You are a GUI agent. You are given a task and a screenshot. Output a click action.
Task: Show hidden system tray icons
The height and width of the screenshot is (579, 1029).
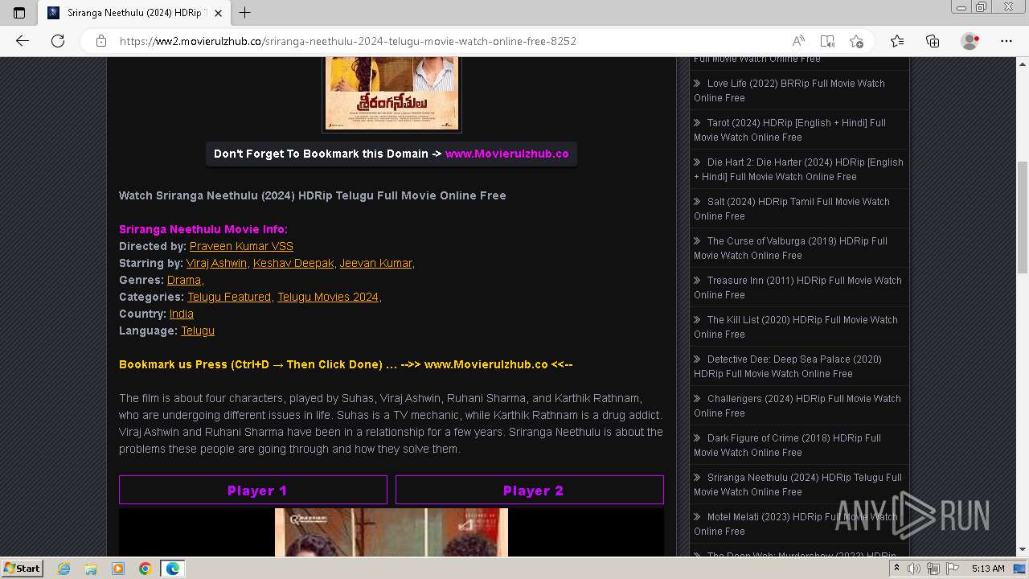pos(896,568)
